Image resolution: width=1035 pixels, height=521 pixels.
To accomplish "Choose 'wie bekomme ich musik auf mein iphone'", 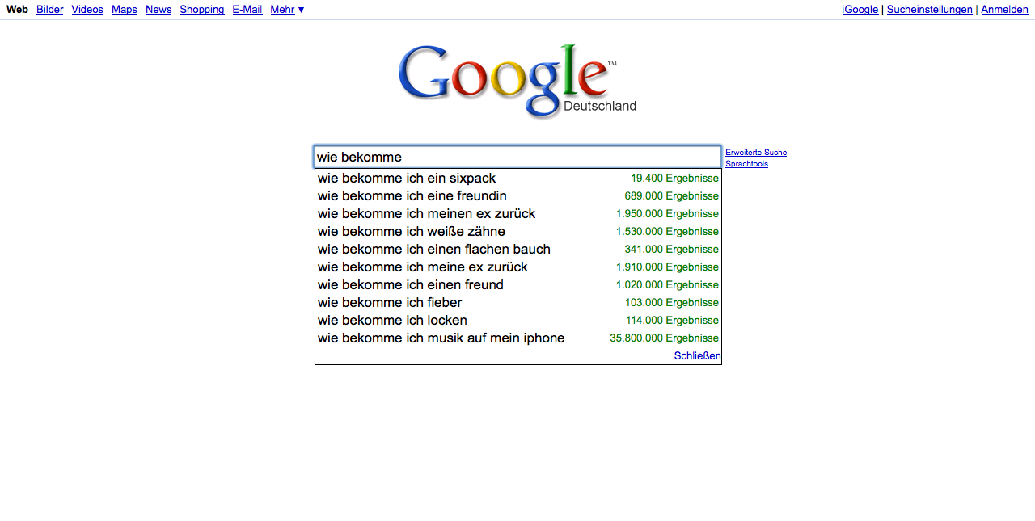I will (517, 338).
